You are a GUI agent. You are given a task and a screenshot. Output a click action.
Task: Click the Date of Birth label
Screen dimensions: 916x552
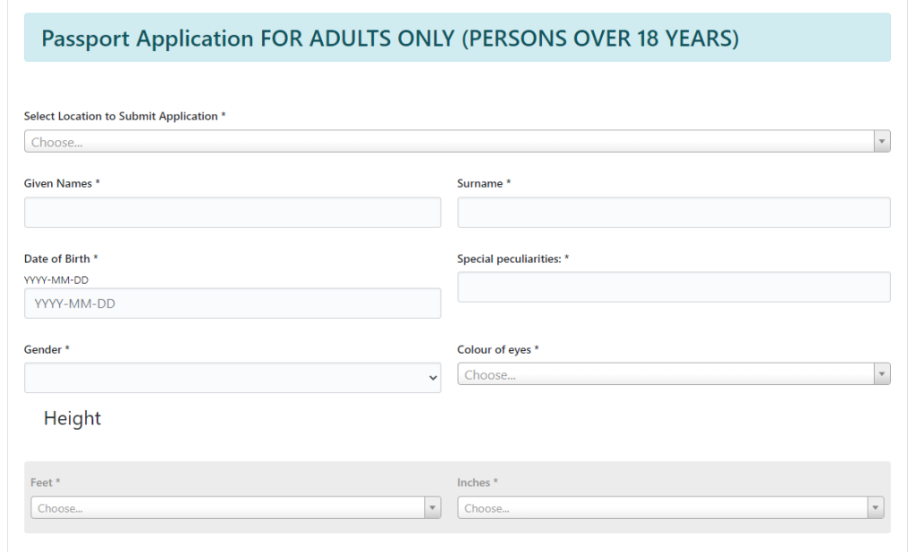click(x=56, y=258)
